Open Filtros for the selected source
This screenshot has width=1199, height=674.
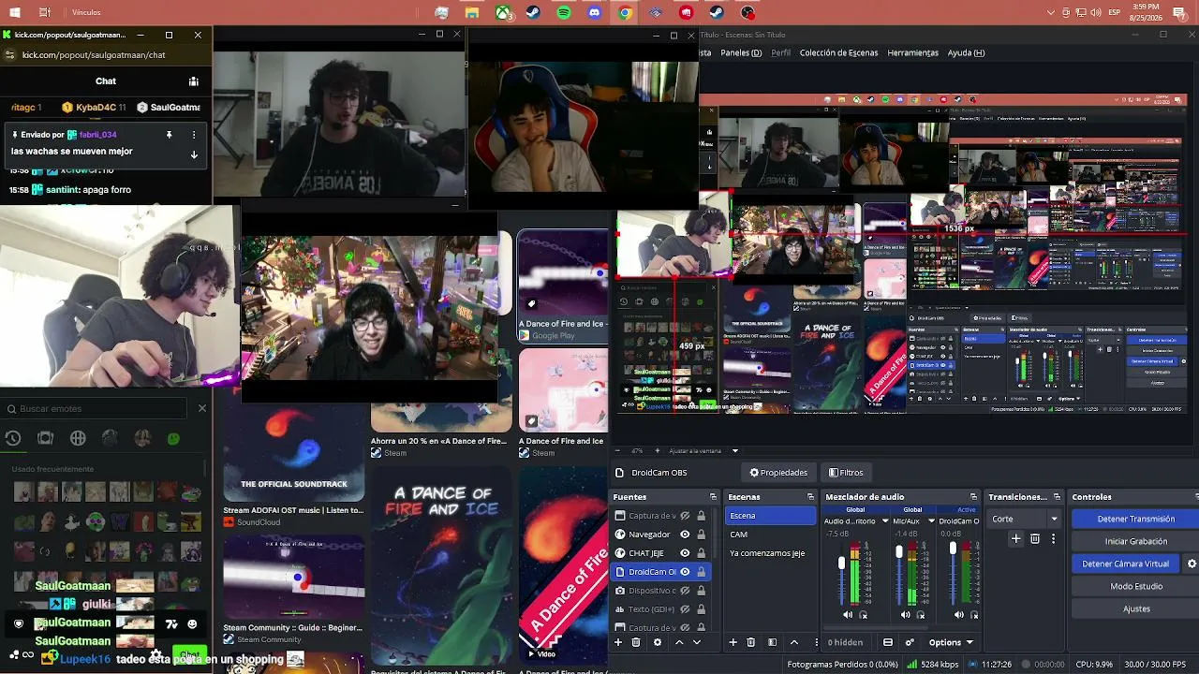tap(846, 473)
